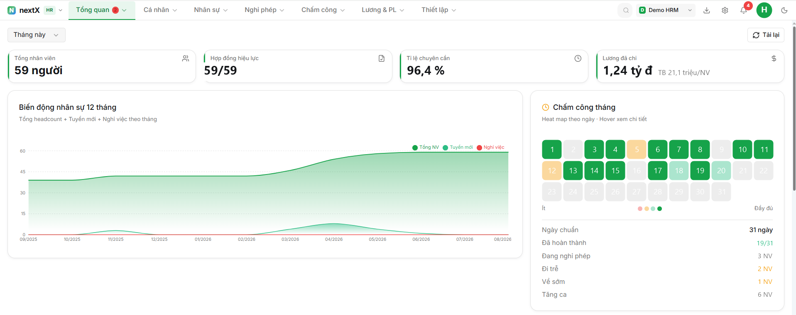Click dollar icon on Lương đã chi card
The width and height of the screenshot is (796, 315).
(774, 58)
